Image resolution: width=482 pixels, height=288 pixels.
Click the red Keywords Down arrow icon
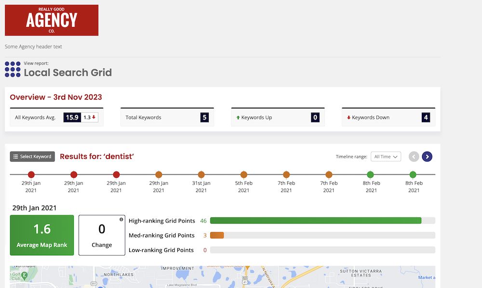click(348, 118)
